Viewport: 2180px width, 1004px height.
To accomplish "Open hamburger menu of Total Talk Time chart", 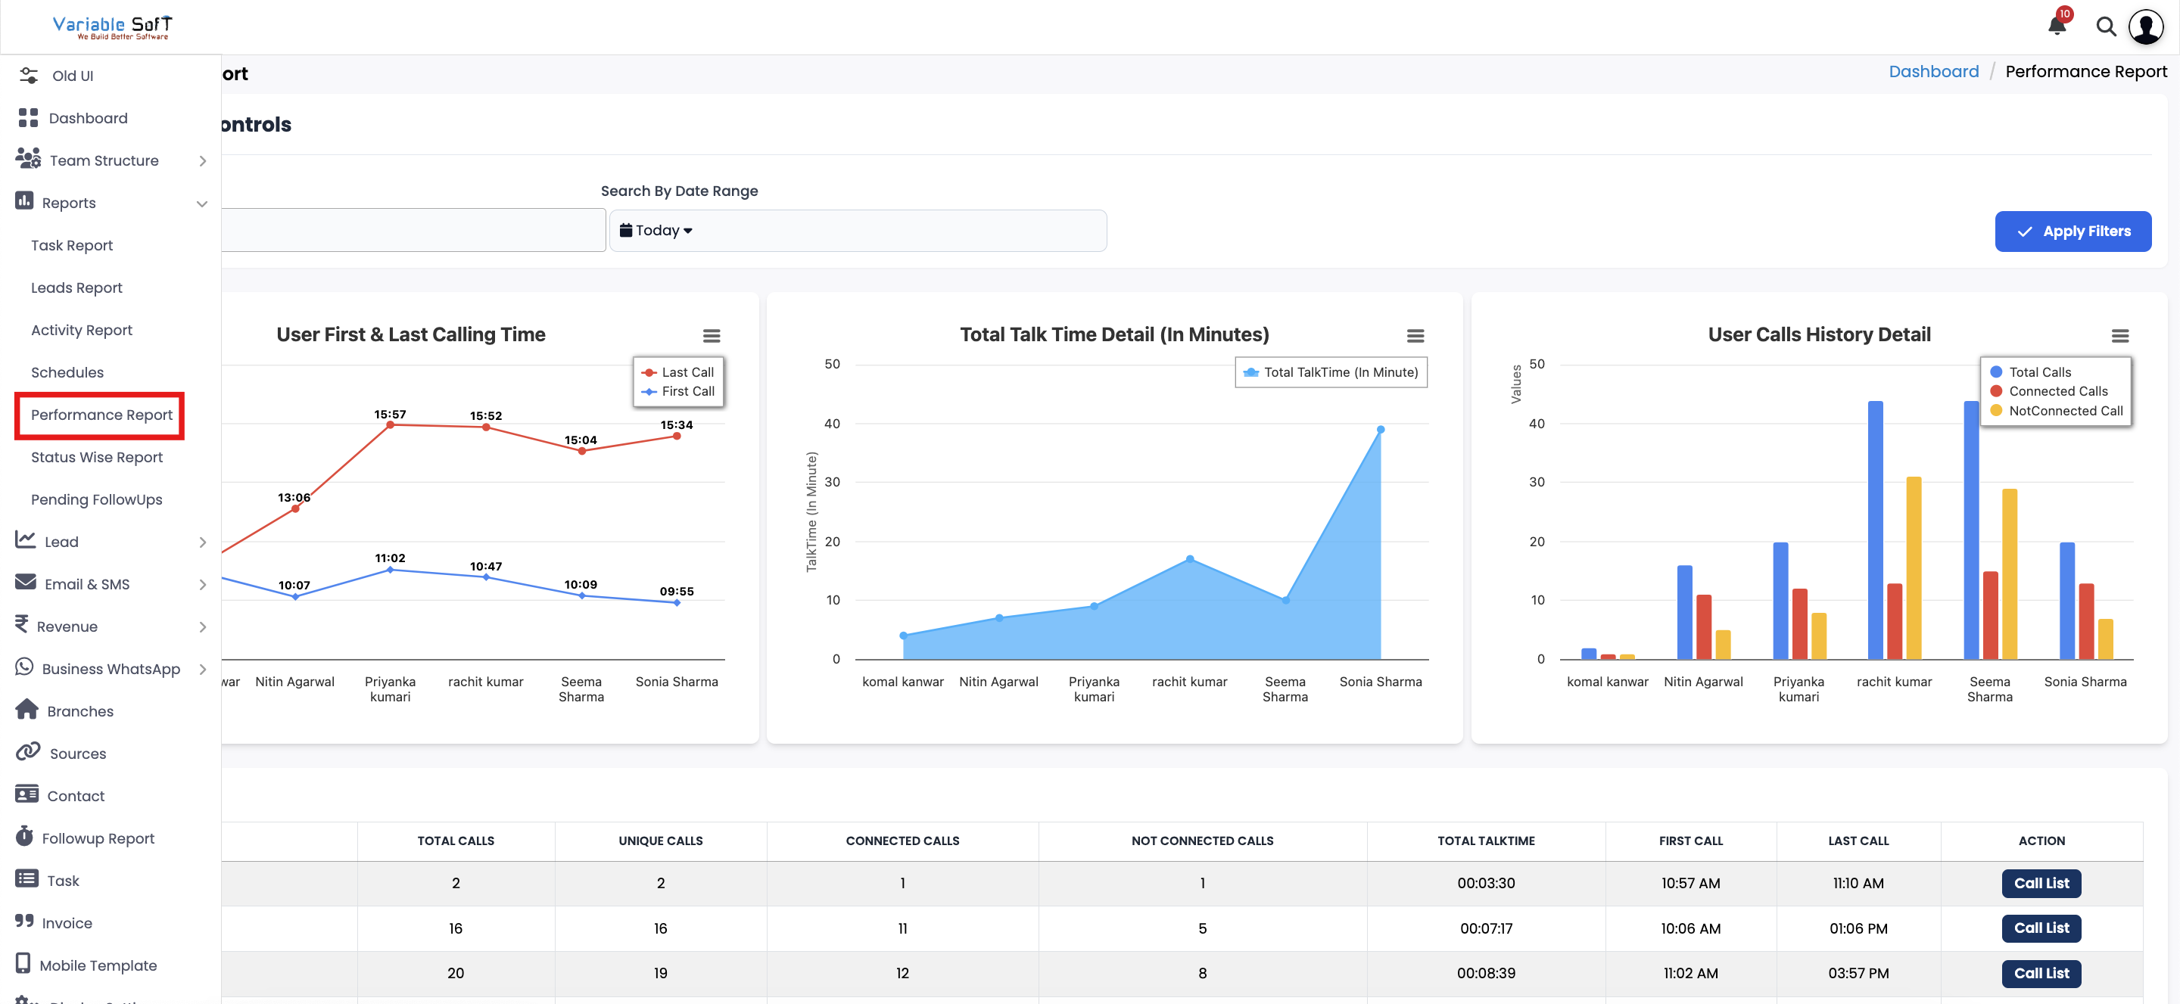I will [1415, 336].
